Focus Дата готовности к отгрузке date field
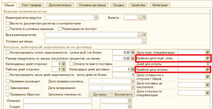The height and width of the screenshot is (109, 213). [x=192, y=77]
